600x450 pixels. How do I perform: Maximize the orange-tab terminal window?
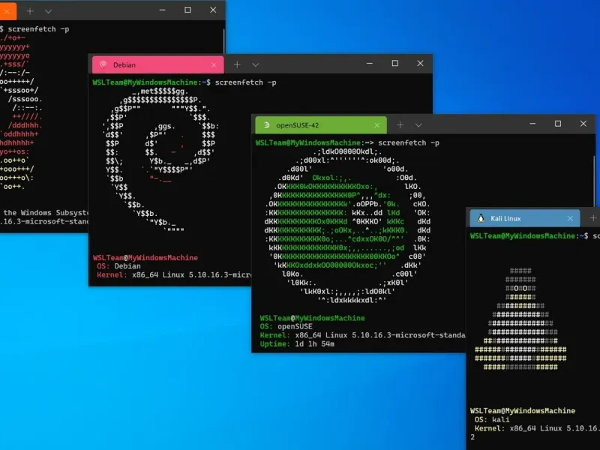coord(188,10)
